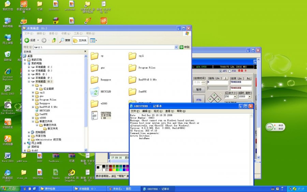Open the 搜索 search tool in Explorer

[x=65, y=40]
